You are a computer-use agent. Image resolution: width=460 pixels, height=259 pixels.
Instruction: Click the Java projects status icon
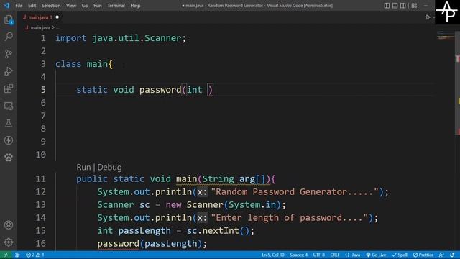(x=17, y=255)
